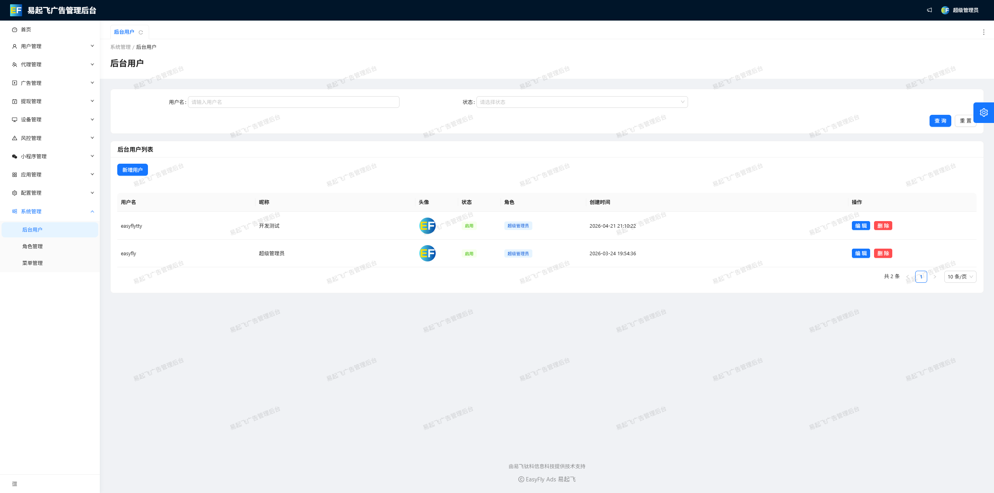Open the tab options three-dot menu
The width and height of the screenshot is (994, 493).
[x=984, y=32]
